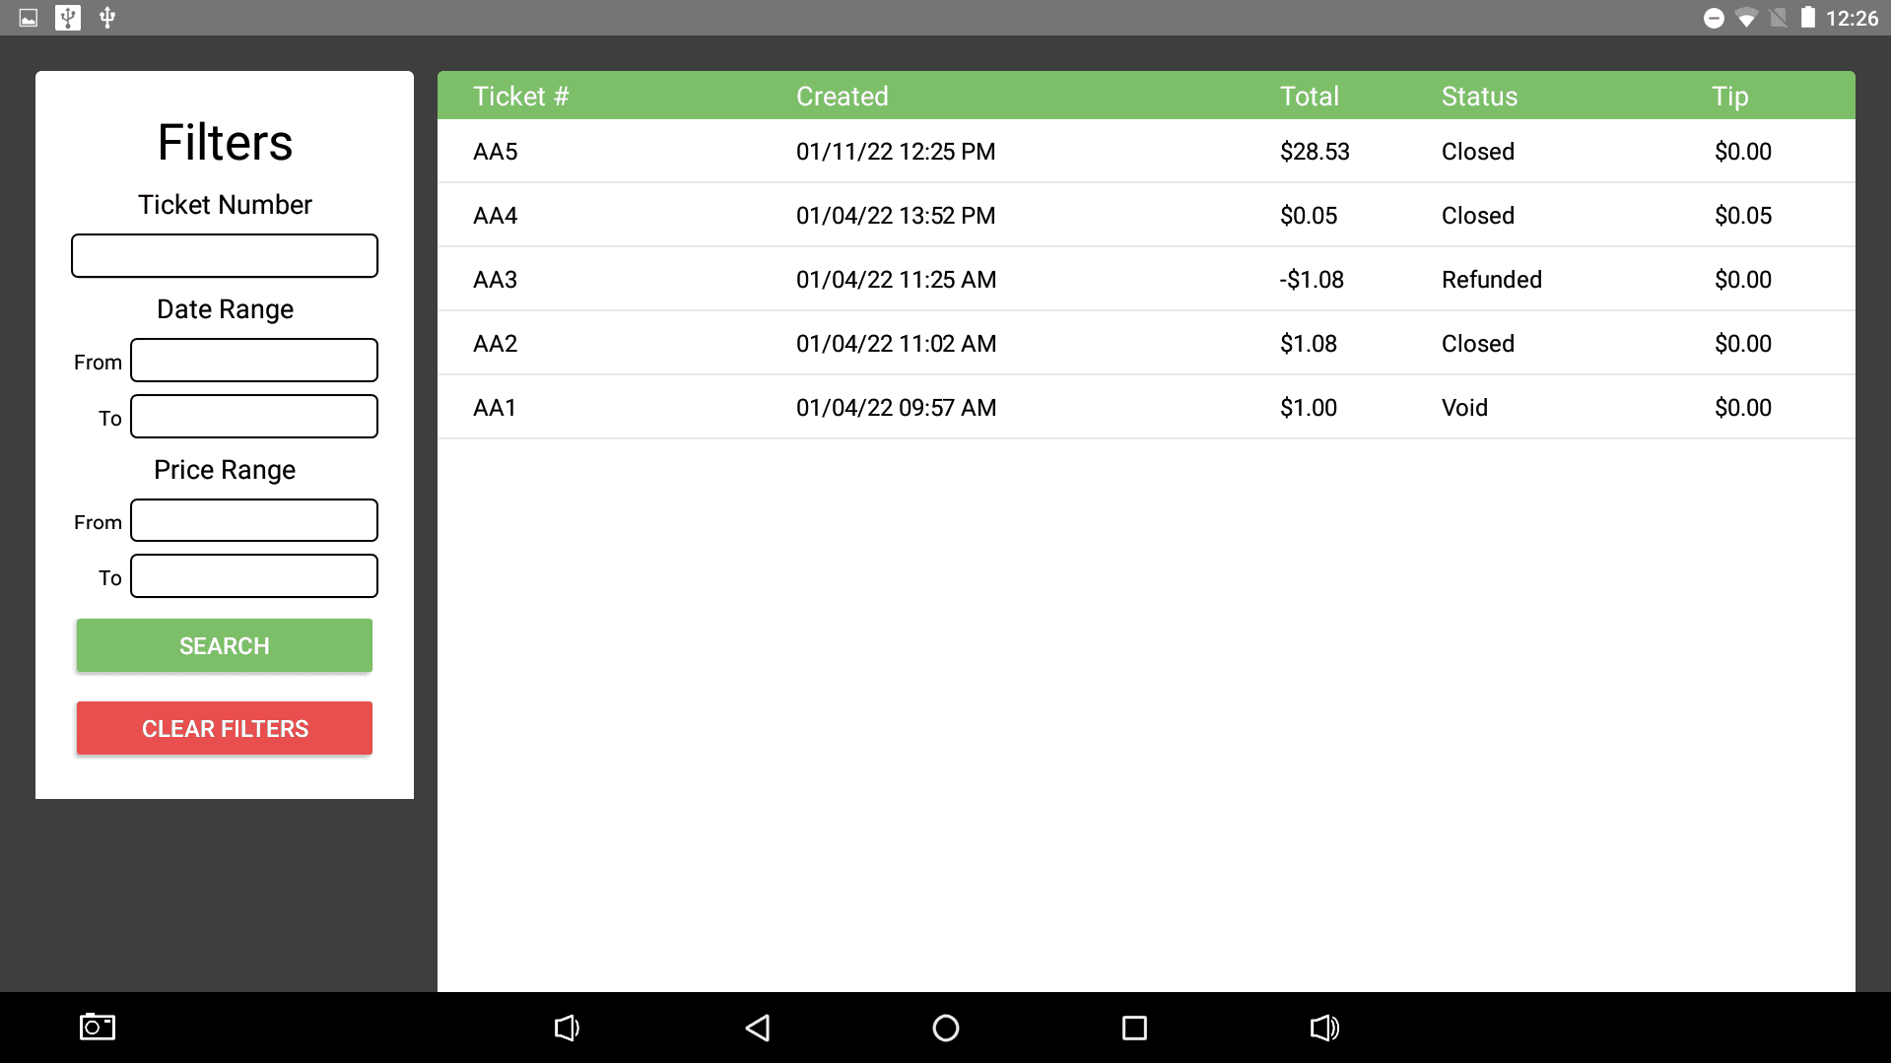Click the Created column header
1891x1063 pixels.
pos(842,97)
